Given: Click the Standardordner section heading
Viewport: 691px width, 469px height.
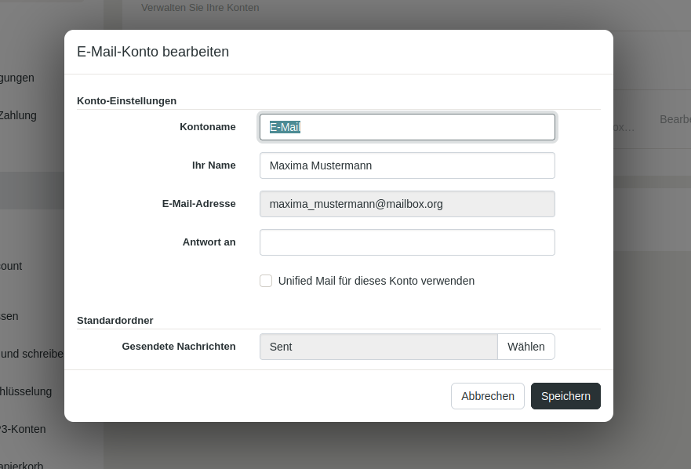Looking at the screenshot, I should click(115, 320).
